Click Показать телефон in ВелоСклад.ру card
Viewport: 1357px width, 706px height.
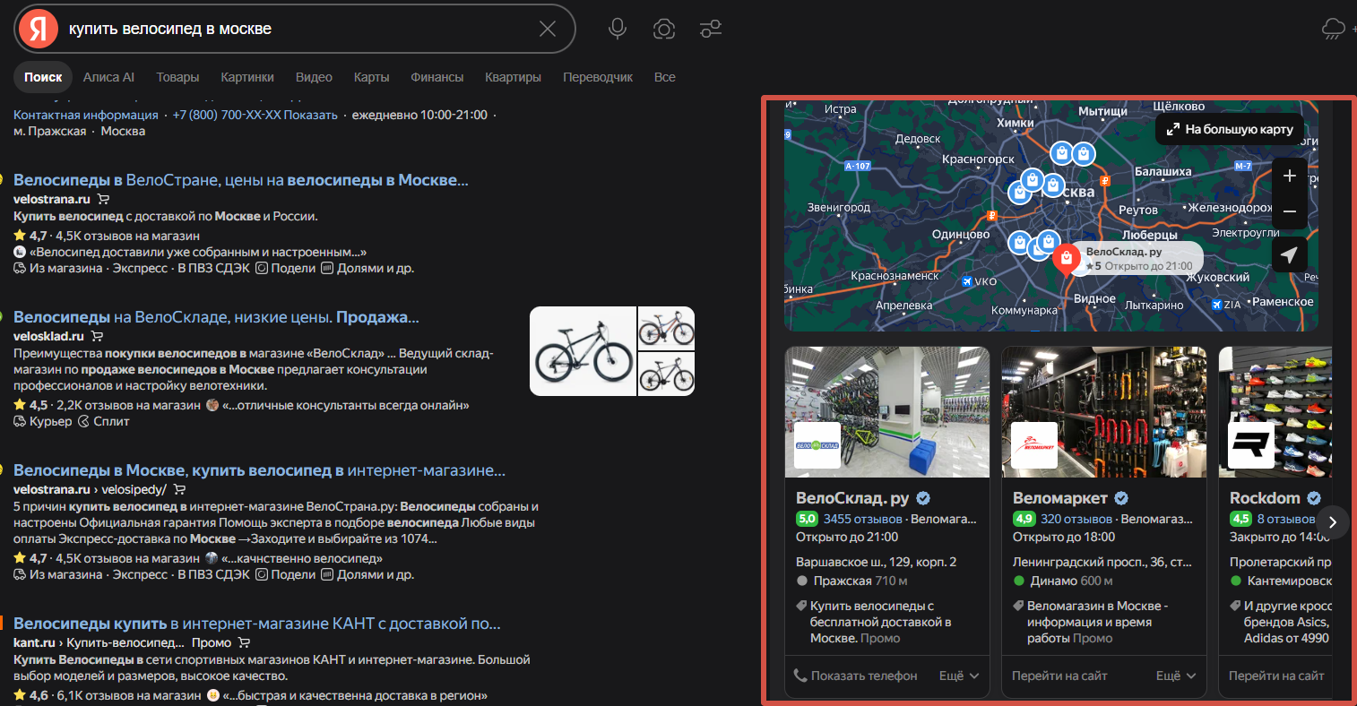(x=856, y=676)
